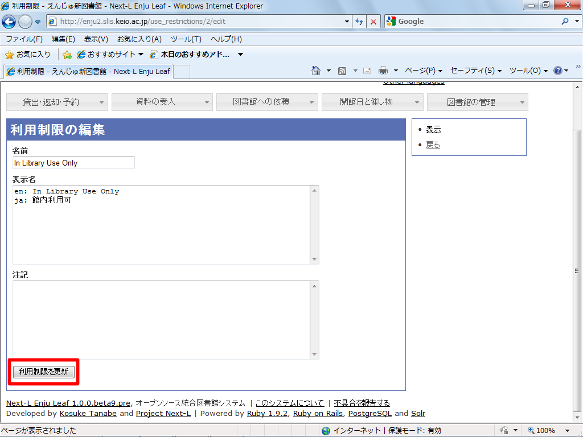The width and height of the screenshot is (583, 437).
Task: Open the 不具合を報告する link
Action: [362, 403]
